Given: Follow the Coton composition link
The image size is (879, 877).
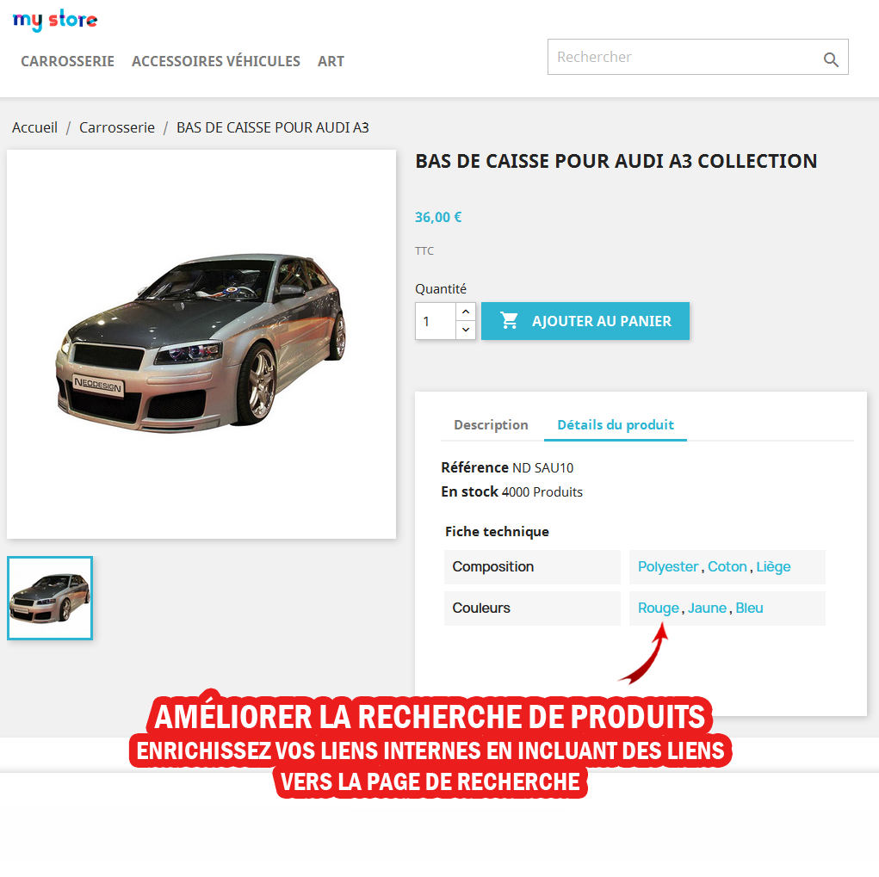Looking at the screenshot, I should [x=727, y=566].
